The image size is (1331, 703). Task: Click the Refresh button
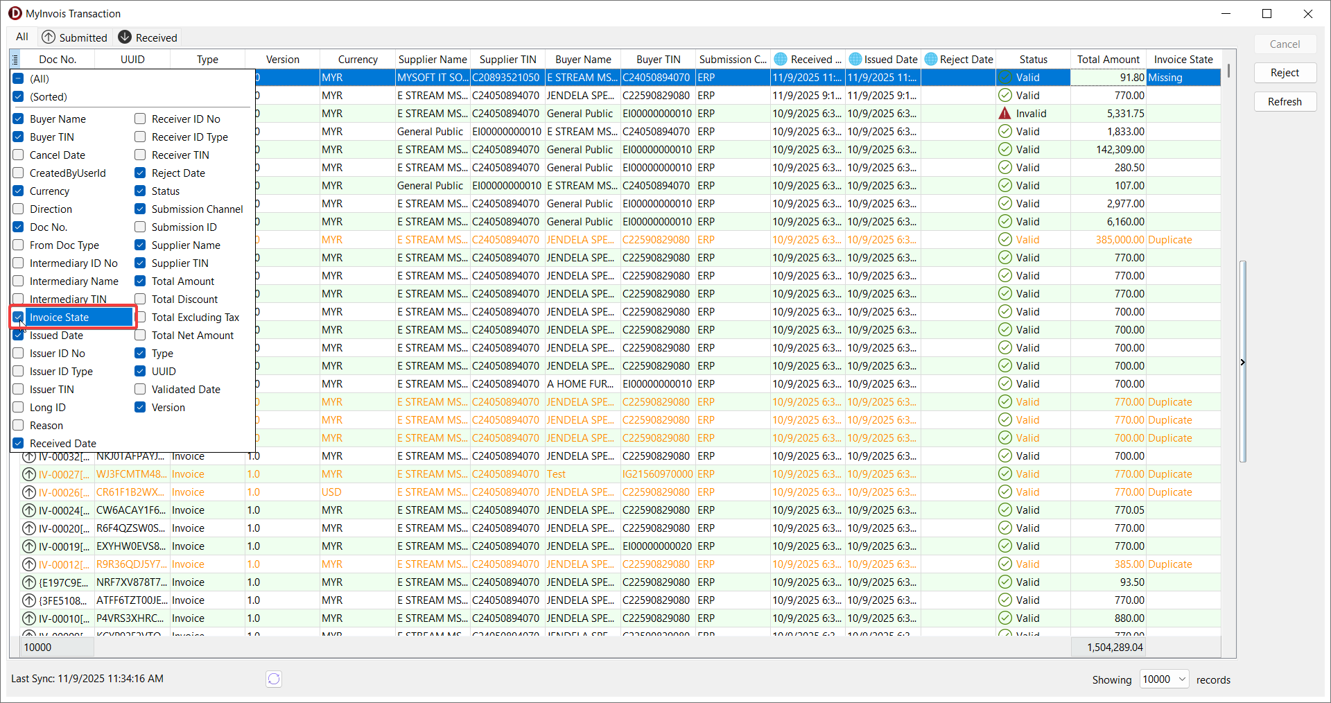pos(1285,102)
